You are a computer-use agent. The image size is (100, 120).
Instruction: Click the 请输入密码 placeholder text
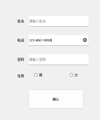click(38, 59)
